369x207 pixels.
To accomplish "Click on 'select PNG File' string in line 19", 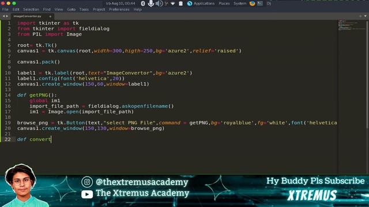I will pos(129,122).
